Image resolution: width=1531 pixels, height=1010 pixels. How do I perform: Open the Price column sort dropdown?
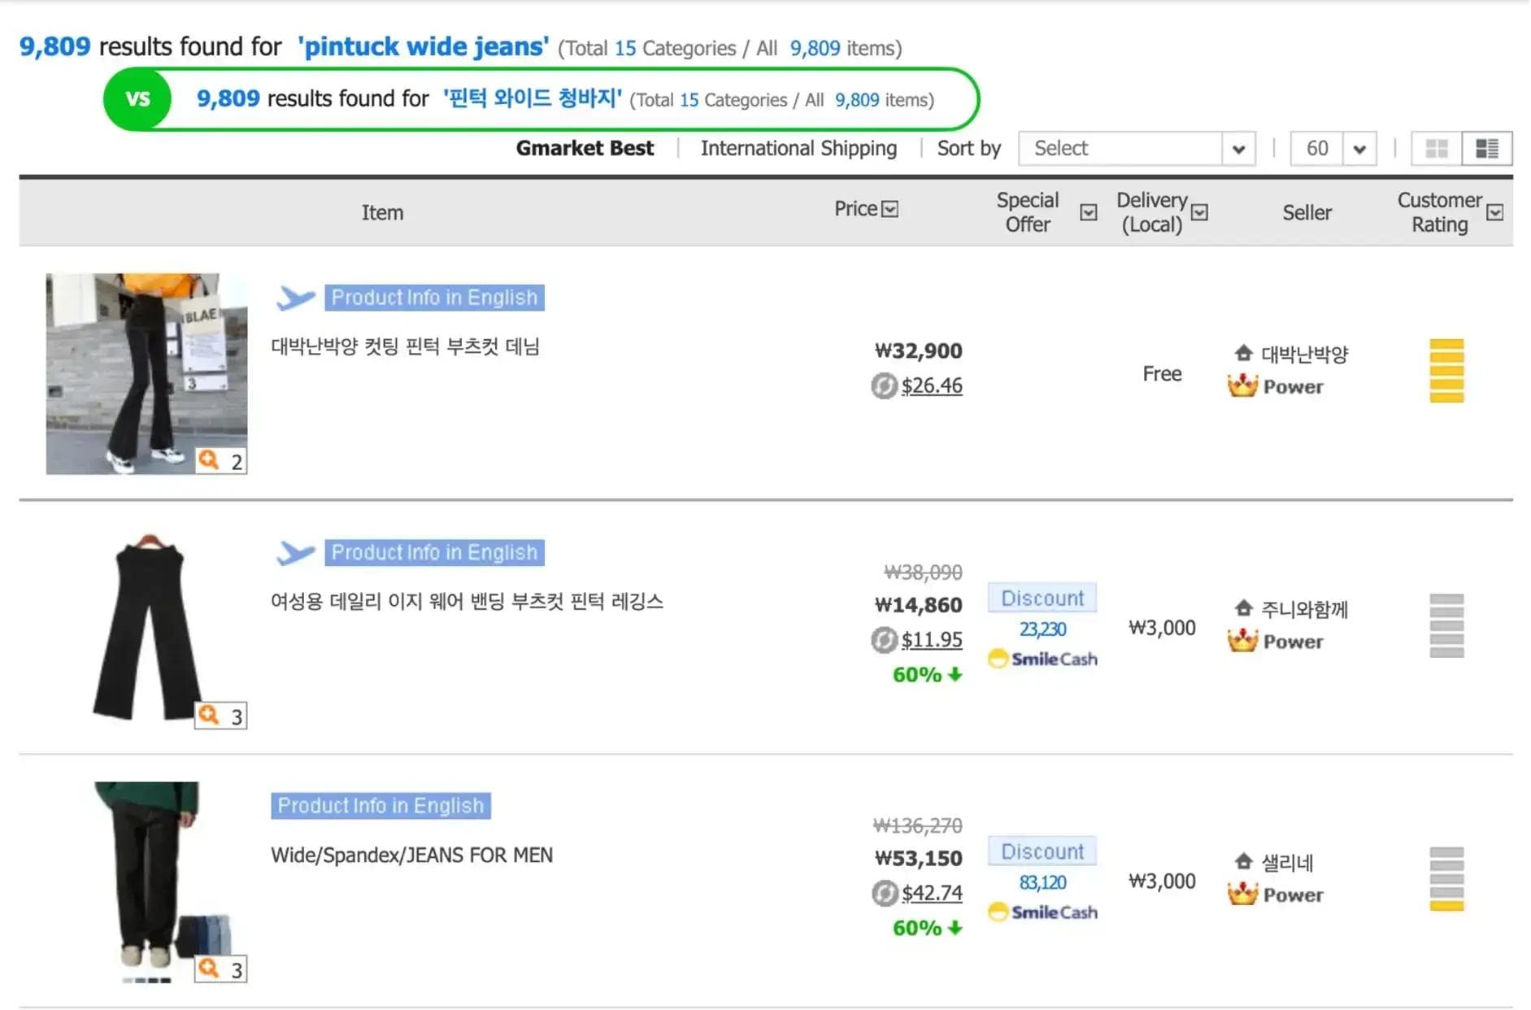pyautogui.click(x=890, y=208)
